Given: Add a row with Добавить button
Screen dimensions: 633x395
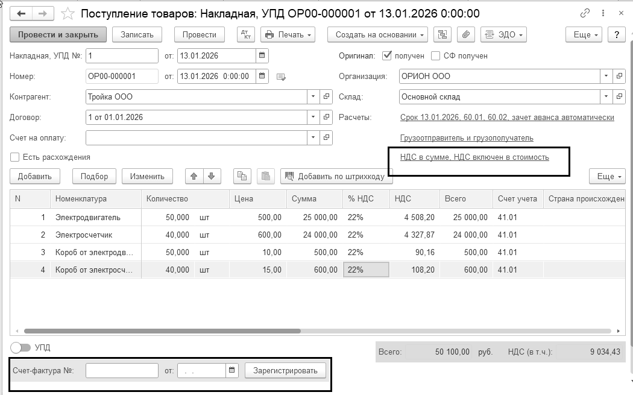Looking at the screenshot, I should (x=35, y=176).
